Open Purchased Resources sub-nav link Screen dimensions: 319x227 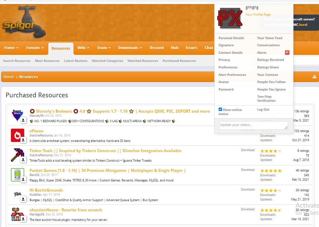[179, 61]
